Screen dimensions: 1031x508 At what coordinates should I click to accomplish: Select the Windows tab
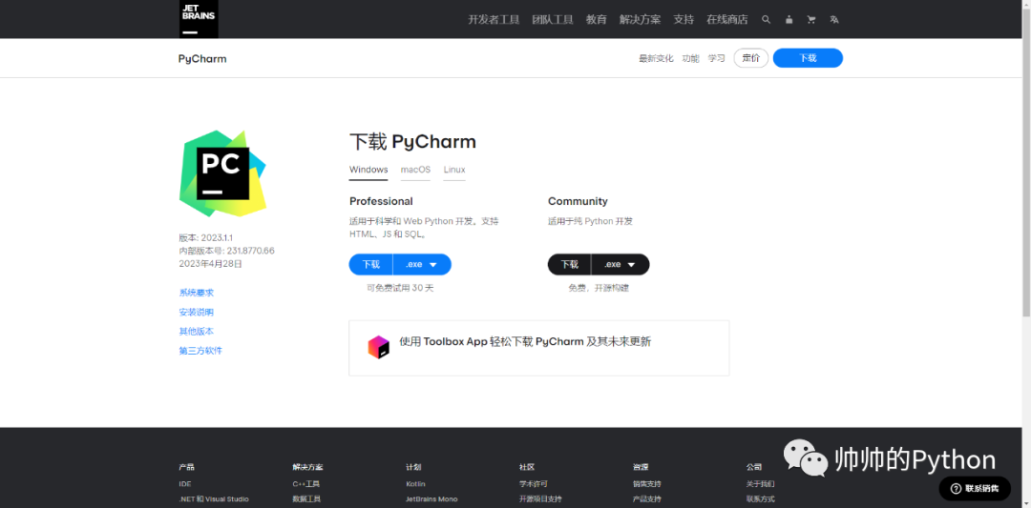pos(368,170)
